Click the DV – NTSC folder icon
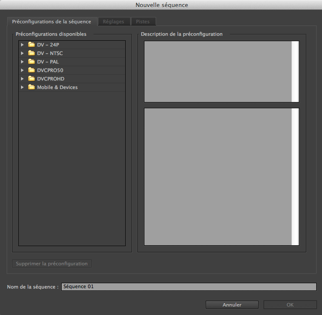The width and height of the screenshot is (322, 315). pos(31,53)
